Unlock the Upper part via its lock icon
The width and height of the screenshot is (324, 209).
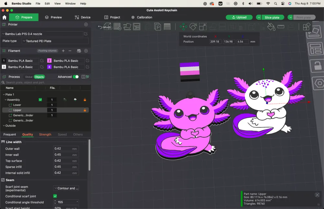point(85,110)
